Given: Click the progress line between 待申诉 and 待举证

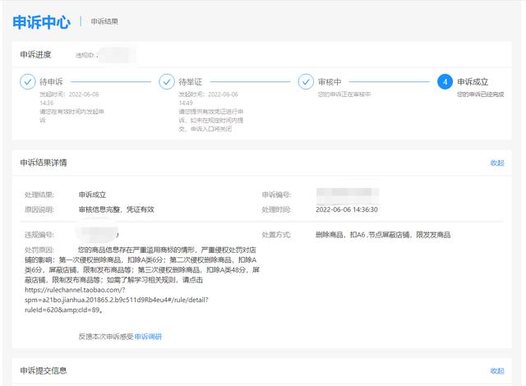Looking at the screenshot, I should click(x=110, y=82).
